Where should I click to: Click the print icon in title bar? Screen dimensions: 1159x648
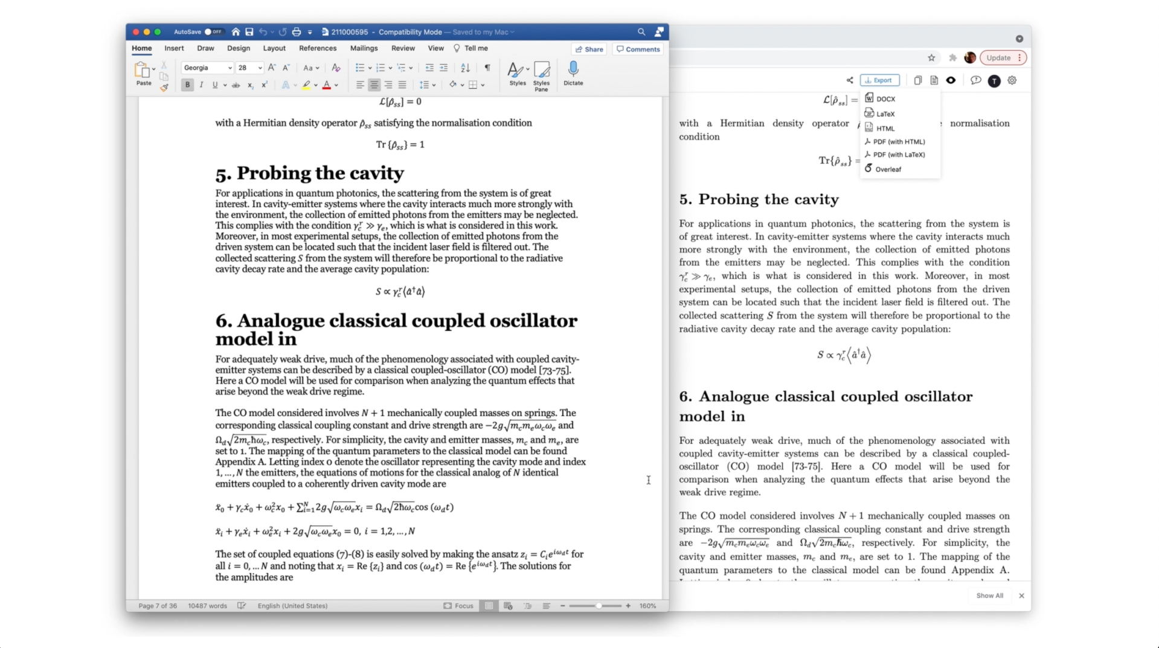(x=296, y=32)
